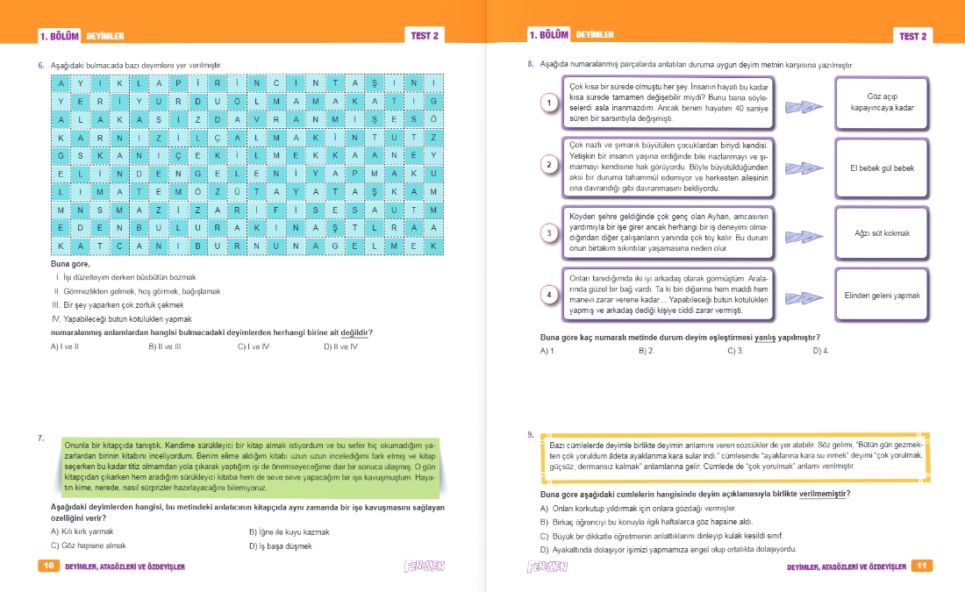Image resolution: width=965 pixels, height=592 pixels.
Task: Click the arrow pointing to 'El bebek gül bebek'
Action: (804, 168)
